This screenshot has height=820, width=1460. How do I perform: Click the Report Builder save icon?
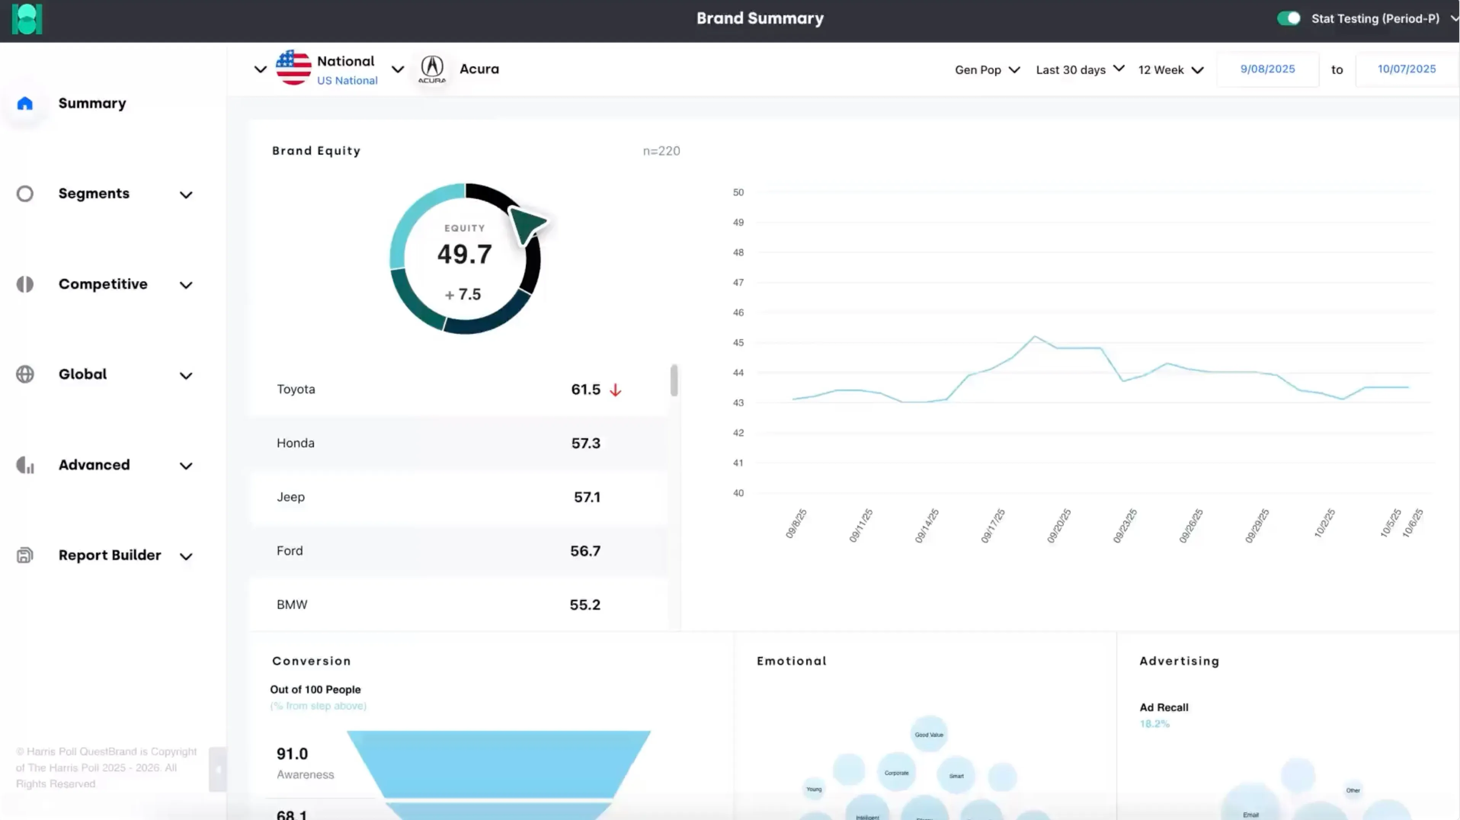pos(25,555)
